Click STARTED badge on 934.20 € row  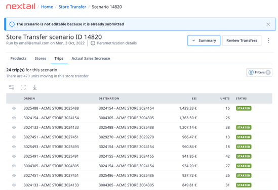tap(244, 166)
